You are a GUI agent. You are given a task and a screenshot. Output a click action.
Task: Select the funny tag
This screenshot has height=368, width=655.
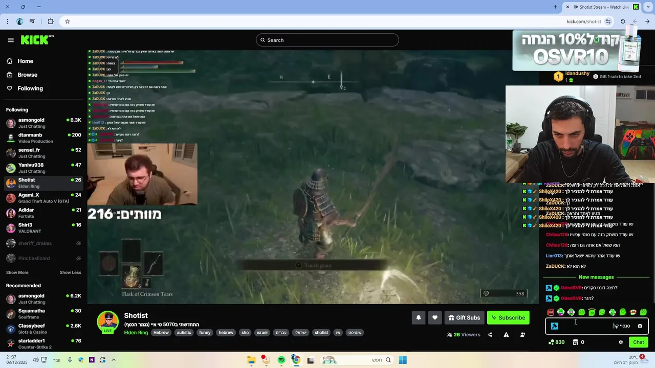tap(205, 333)
